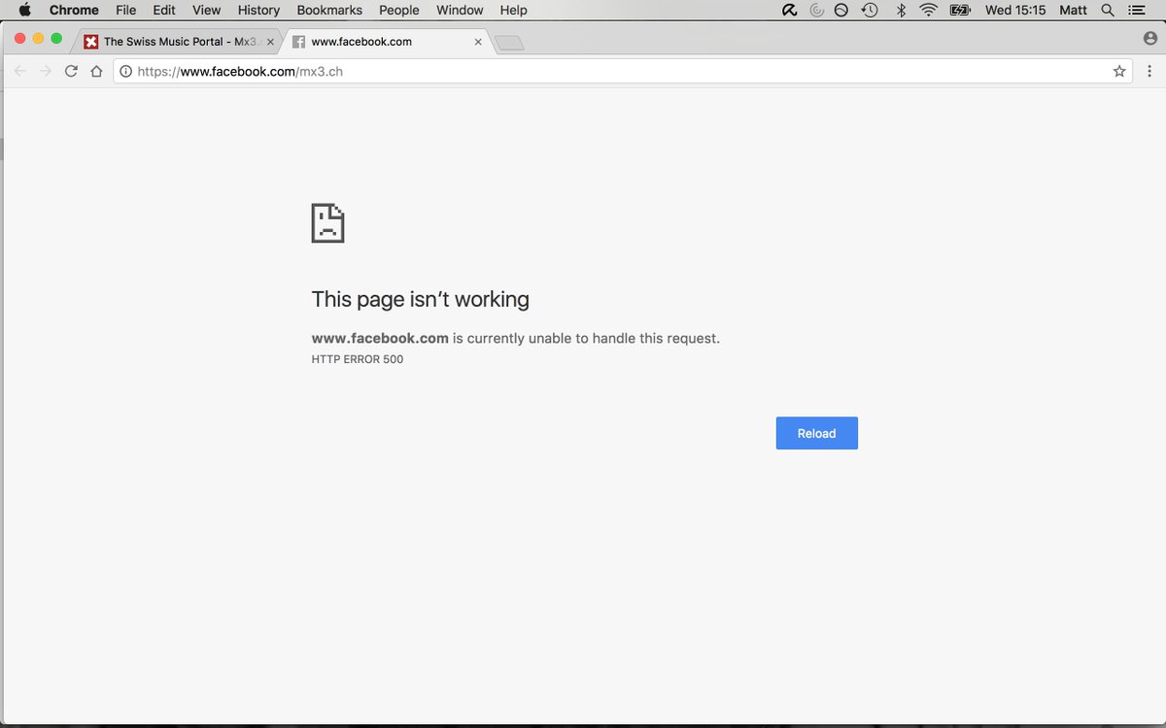The image size is (1166, 728).
Task: Click the spiral menu bar status icon
Action: [817, 10]
